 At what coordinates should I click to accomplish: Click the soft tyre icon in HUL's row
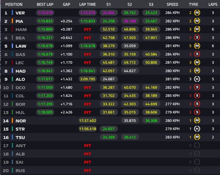[x=197, y=112]
